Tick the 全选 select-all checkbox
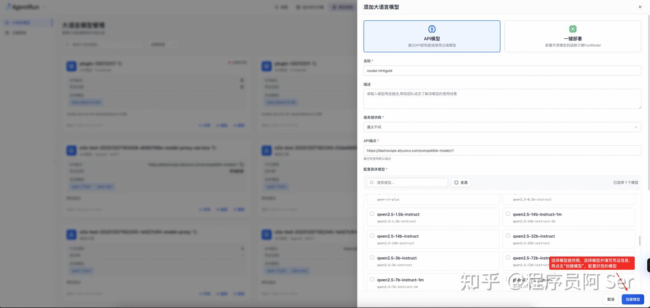 456,183
